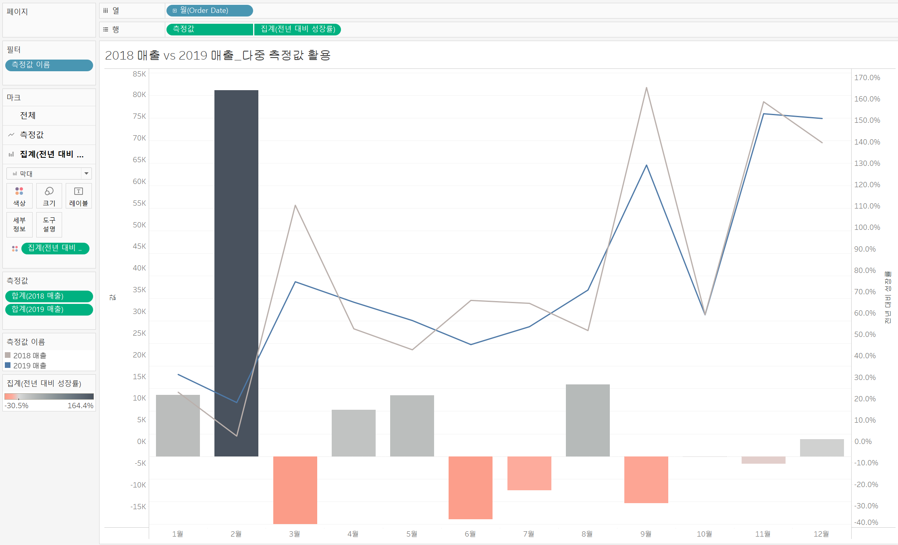Click the 색상 (Color) marks card icon
Screen dimensions: 898x545
point(19,191)
